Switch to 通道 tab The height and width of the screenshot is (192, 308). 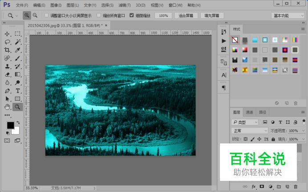tap(249, 112)
